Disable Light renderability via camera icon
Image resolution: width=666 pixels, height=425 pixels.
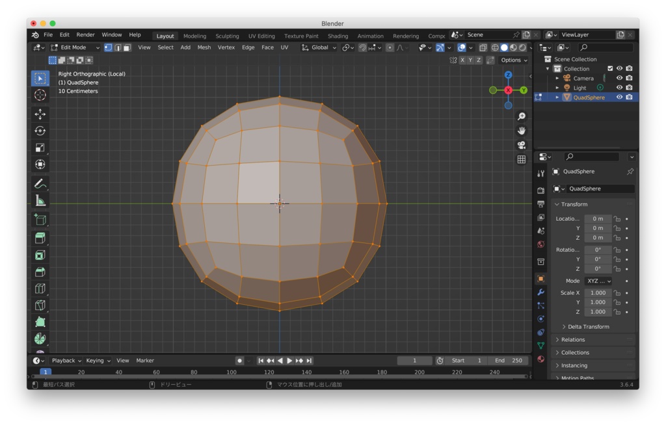[x=629, y=87]
